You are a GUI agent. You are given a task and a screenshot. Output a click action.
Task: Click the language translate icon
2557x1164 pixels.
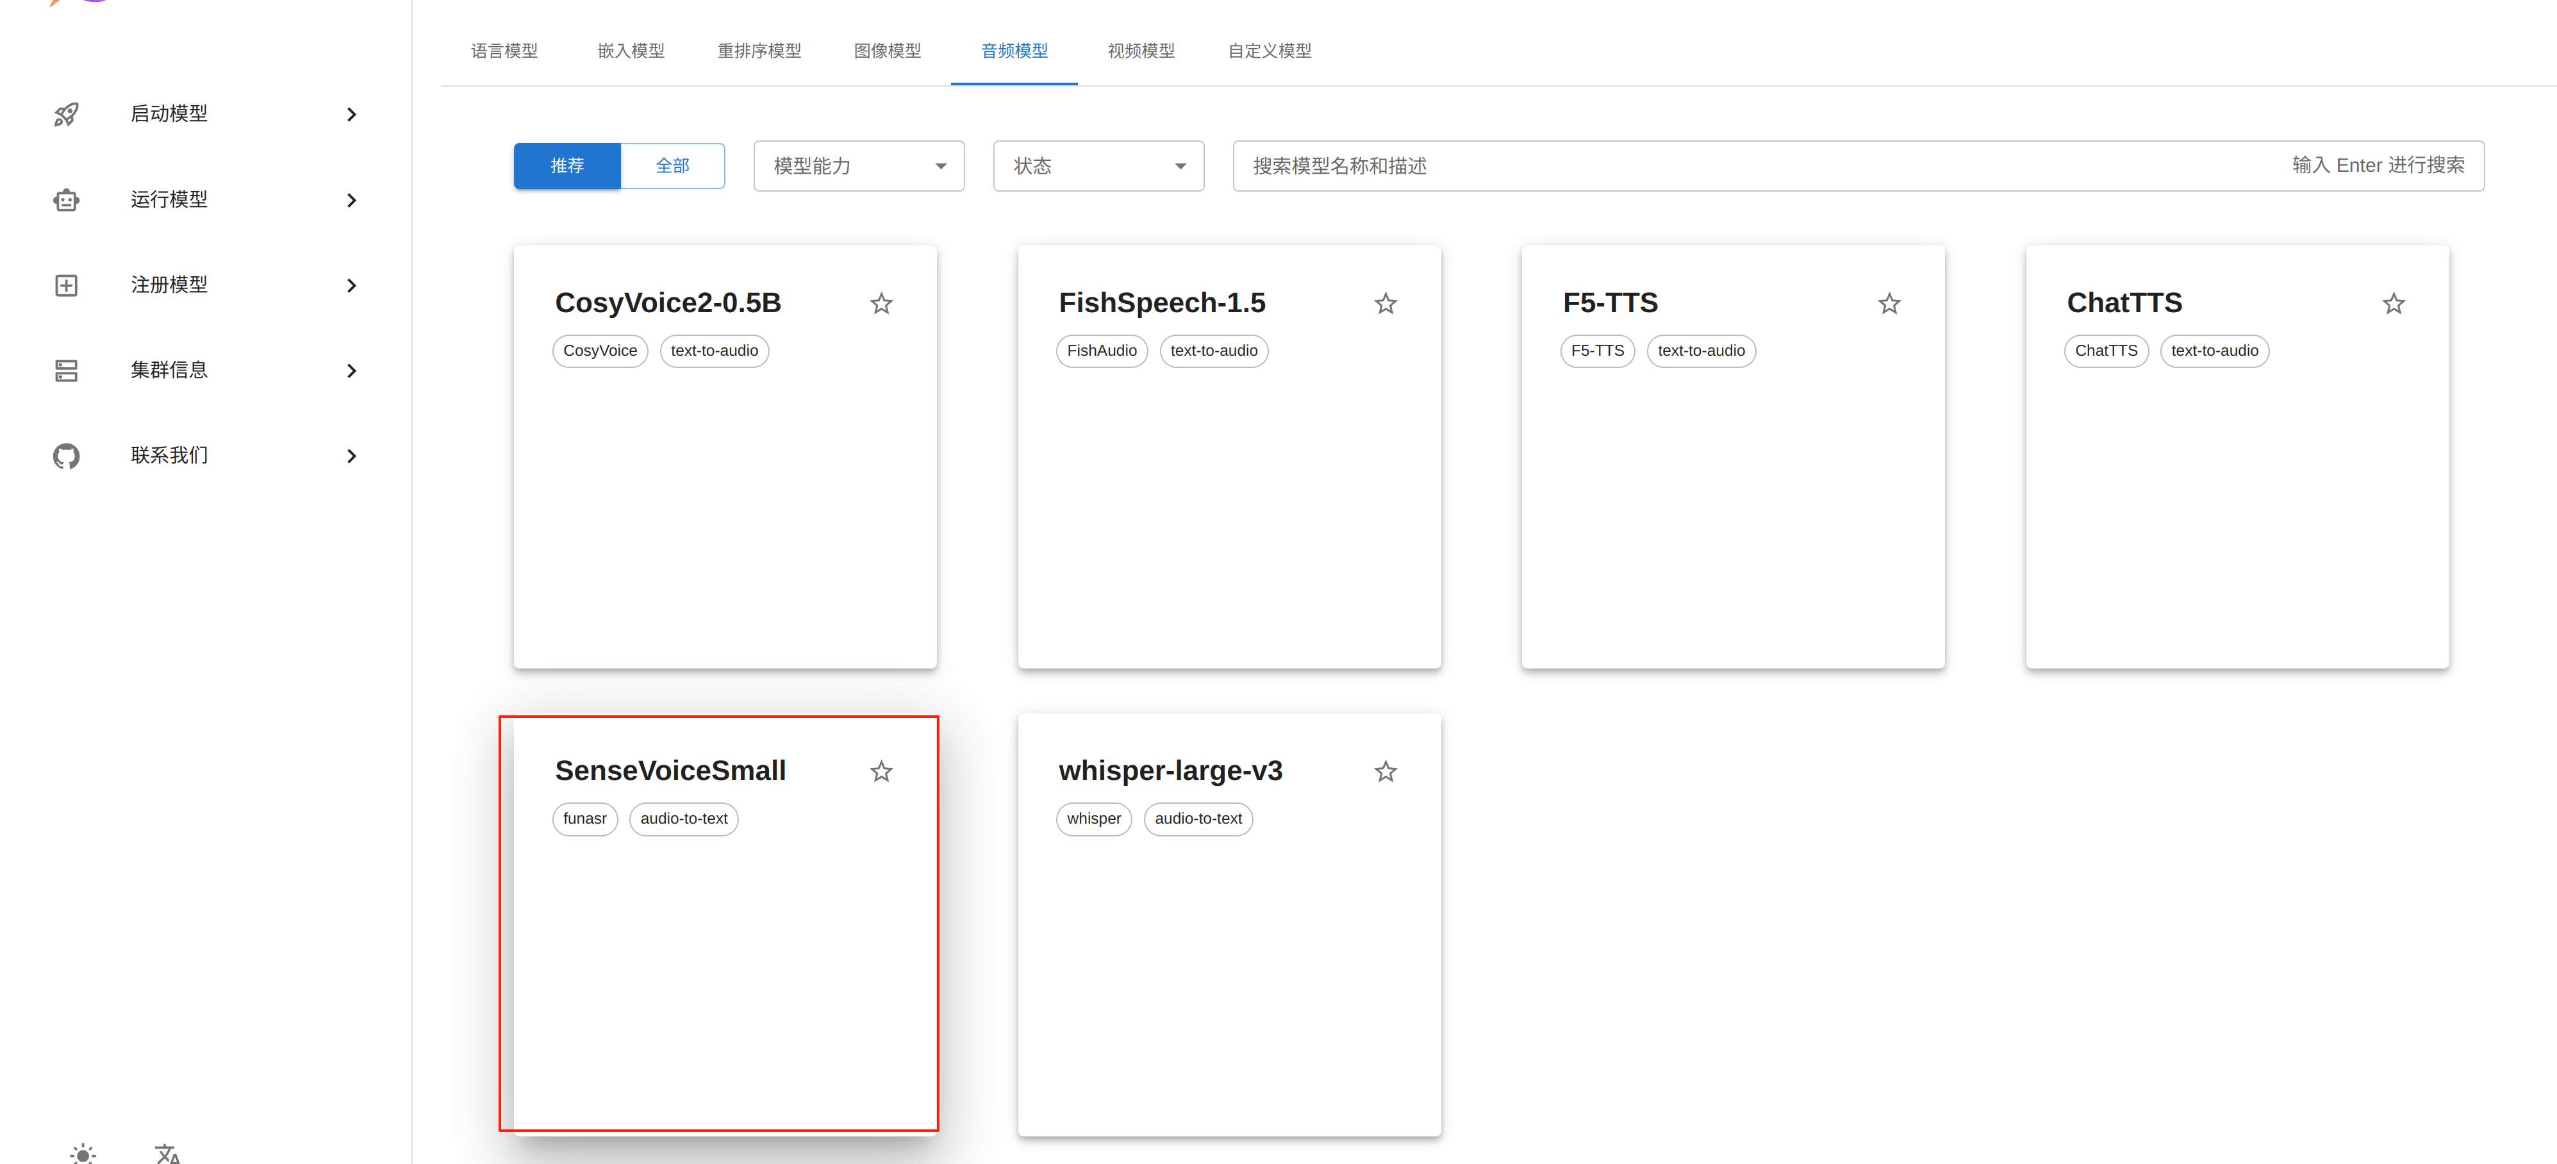pos(167,1153)
